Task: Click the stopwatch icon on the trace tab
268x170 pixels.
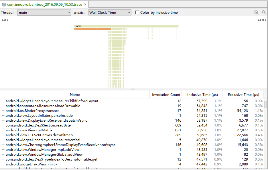Action: point(3,5)
